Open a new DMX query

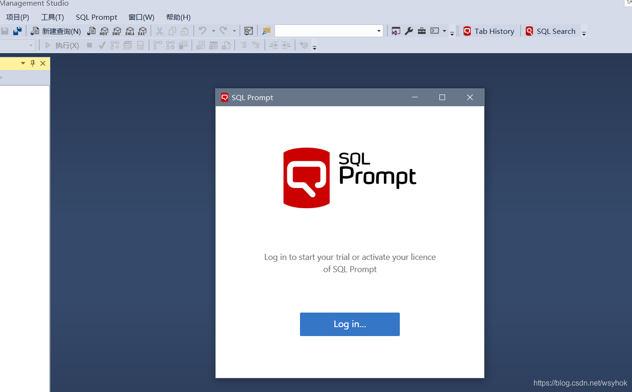(x=117, y=31)
